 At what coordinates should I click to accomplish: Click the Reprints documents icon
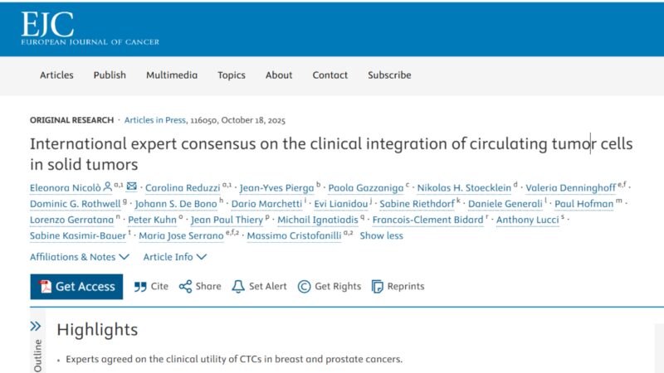coord(378,286)
